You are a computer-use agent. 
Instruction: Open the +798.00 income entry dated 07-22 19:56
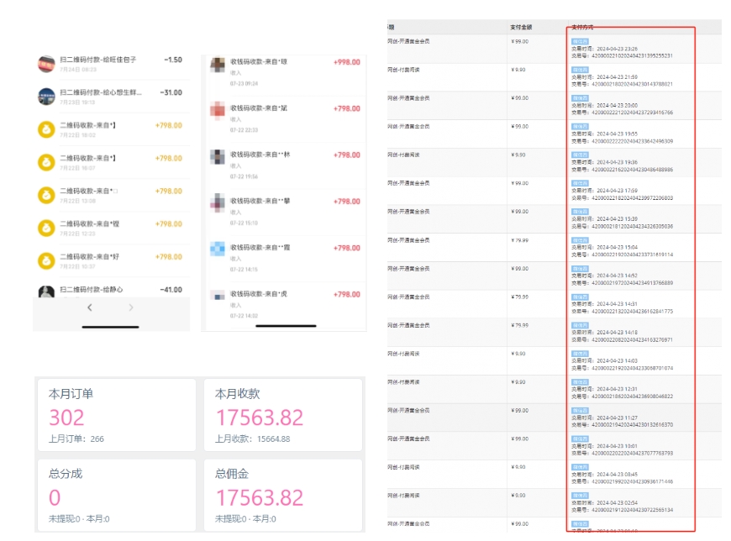point(286,159)
